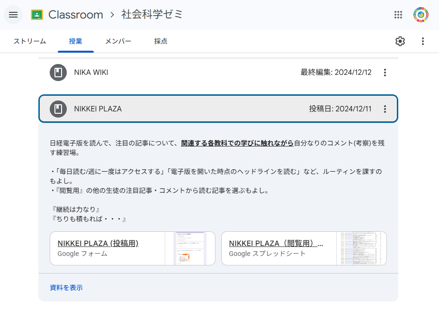Open the NIKKEI PLAZA（閲覧用） spreadsheet link
This screenshot has height=319, width=439.
[x=276, y=244]
